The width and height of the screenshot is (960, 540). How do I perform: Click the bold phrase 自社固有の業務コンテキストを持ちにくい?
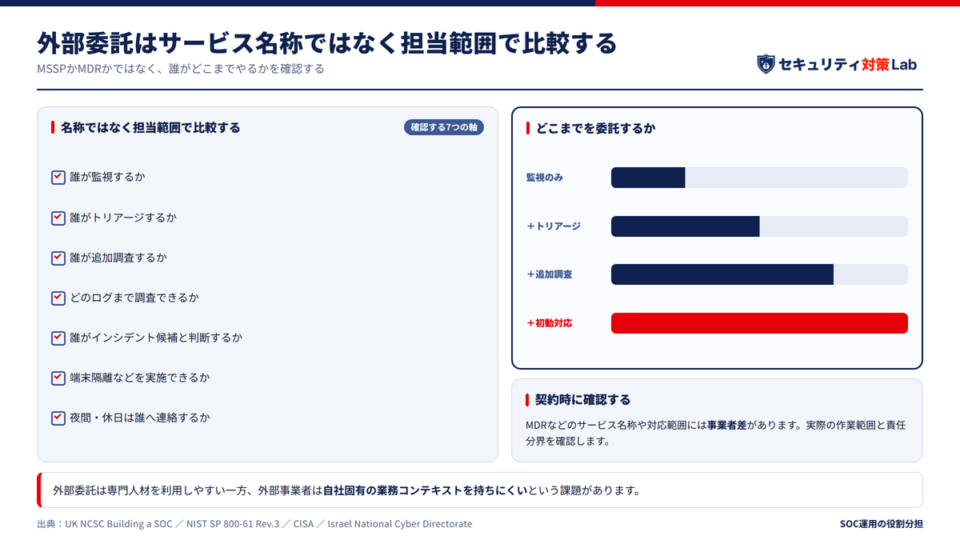(x=425, y=490)
